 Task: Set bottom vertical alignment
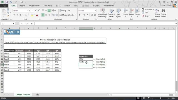49,11
